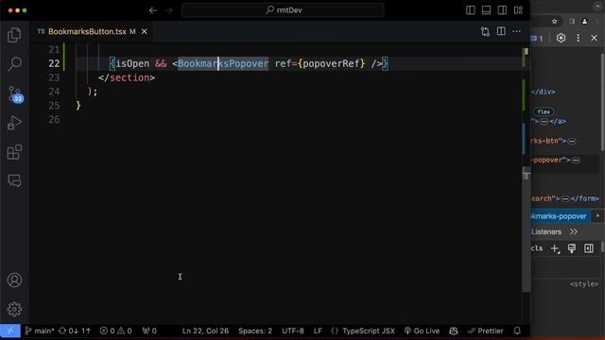Open changes compare icon in editor toolbar
The height and width of the screenshot is (340, 605).
click(485, 31)
